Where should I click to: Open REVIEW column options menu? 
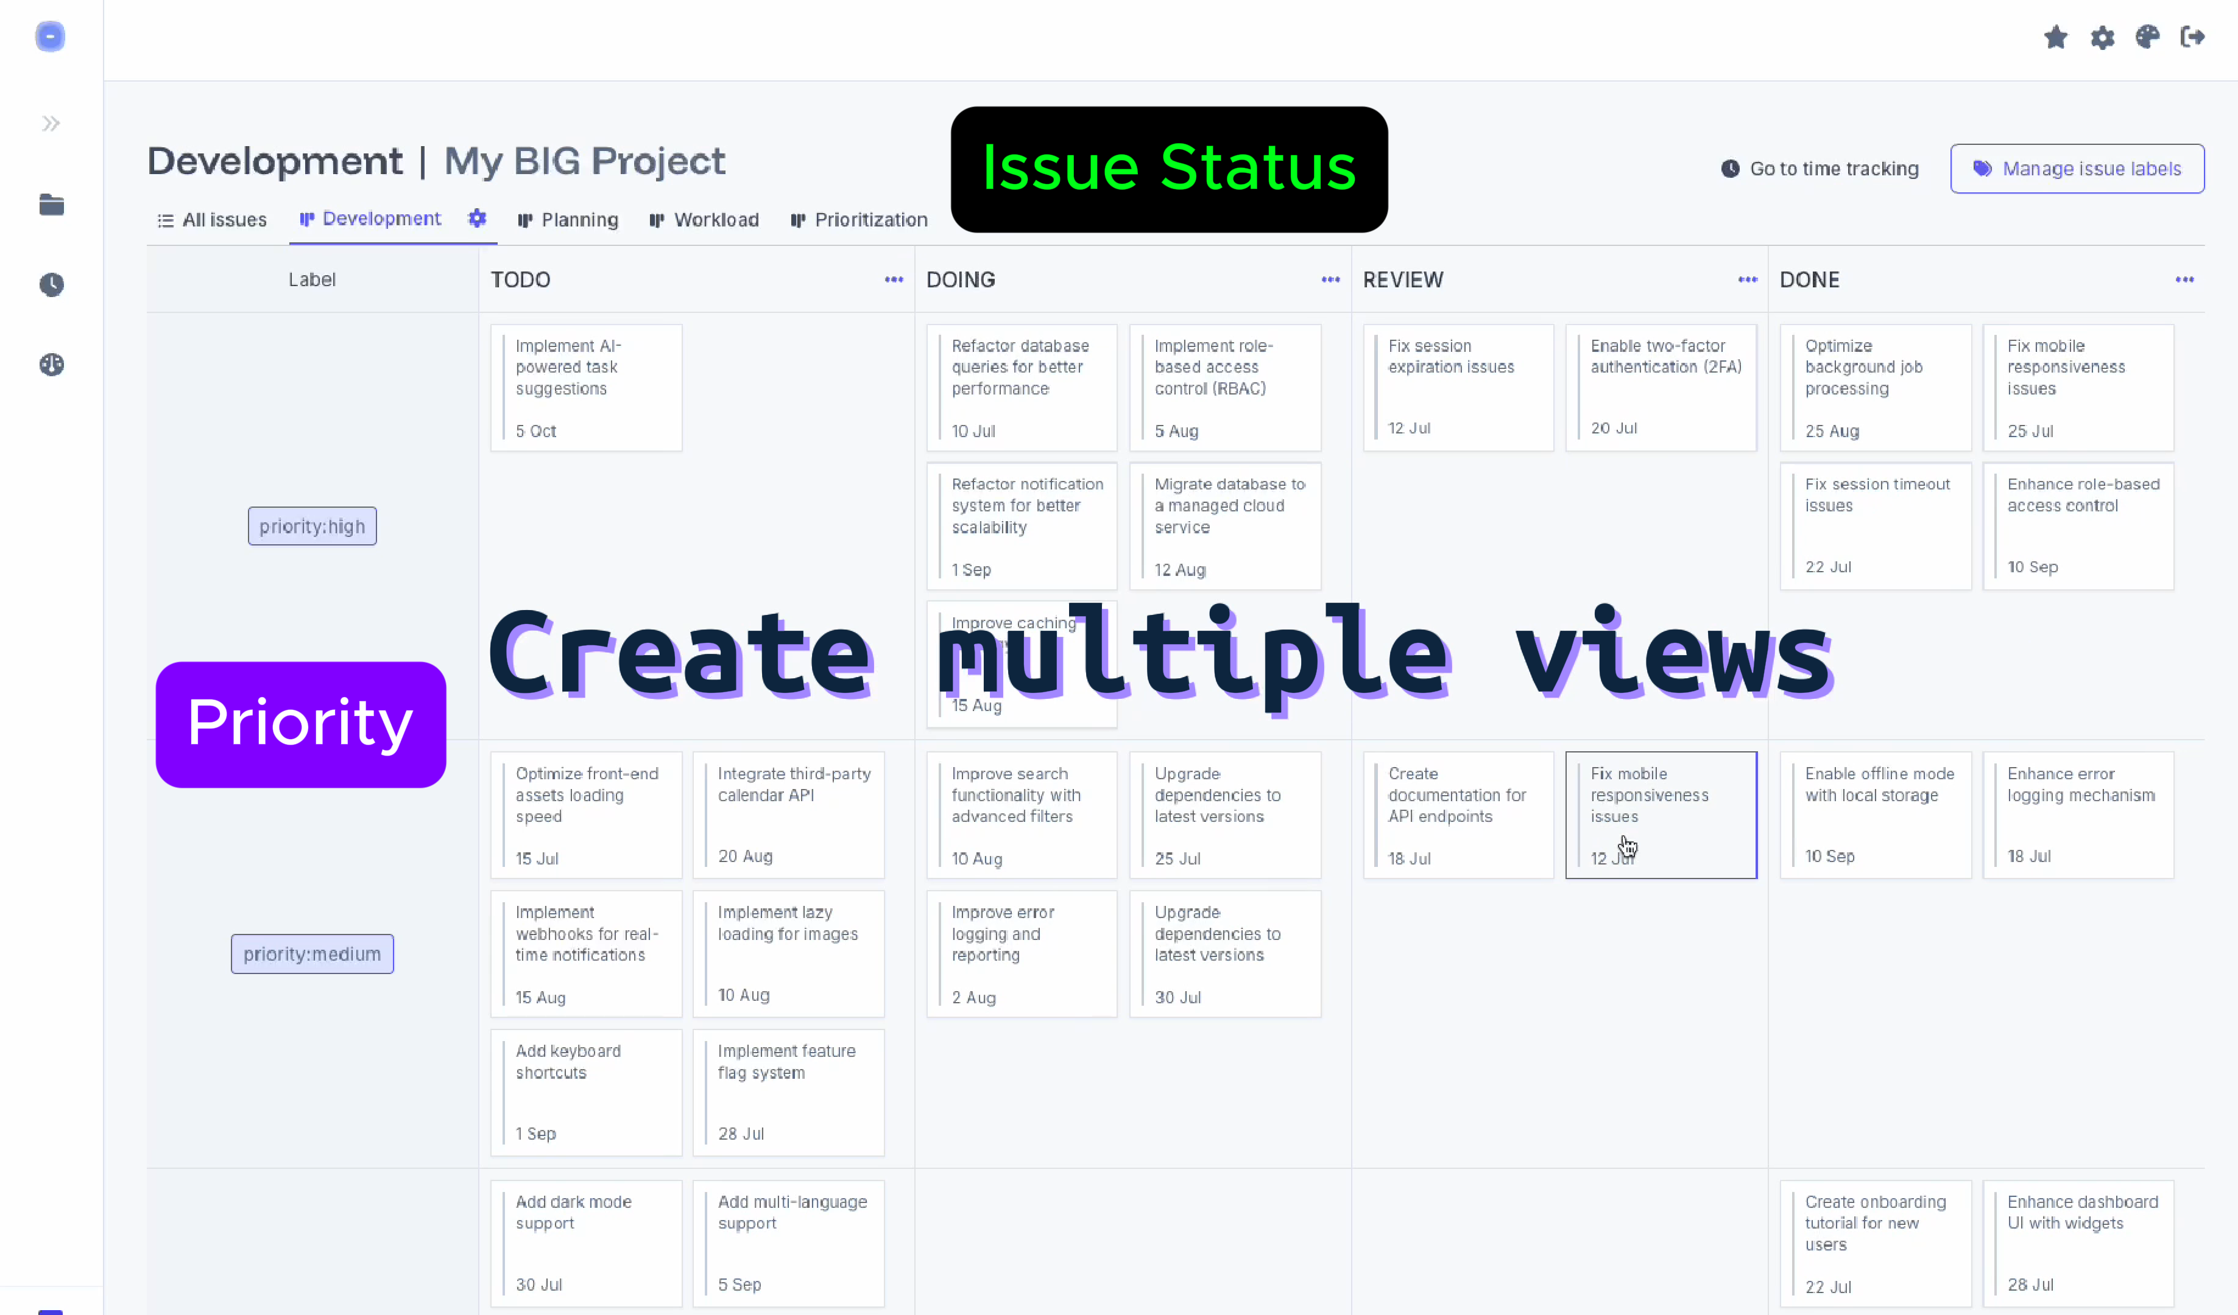tap(1748, 279)
